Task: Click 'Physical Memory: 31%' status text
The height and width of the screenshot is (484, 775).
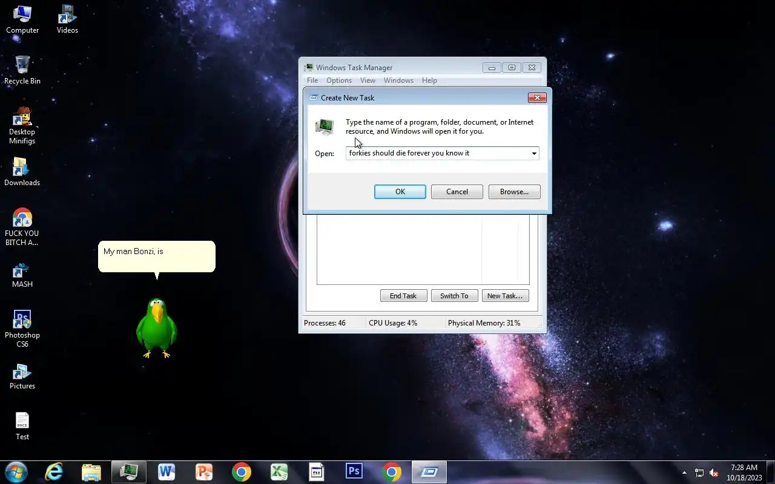Action: [484, 323]
